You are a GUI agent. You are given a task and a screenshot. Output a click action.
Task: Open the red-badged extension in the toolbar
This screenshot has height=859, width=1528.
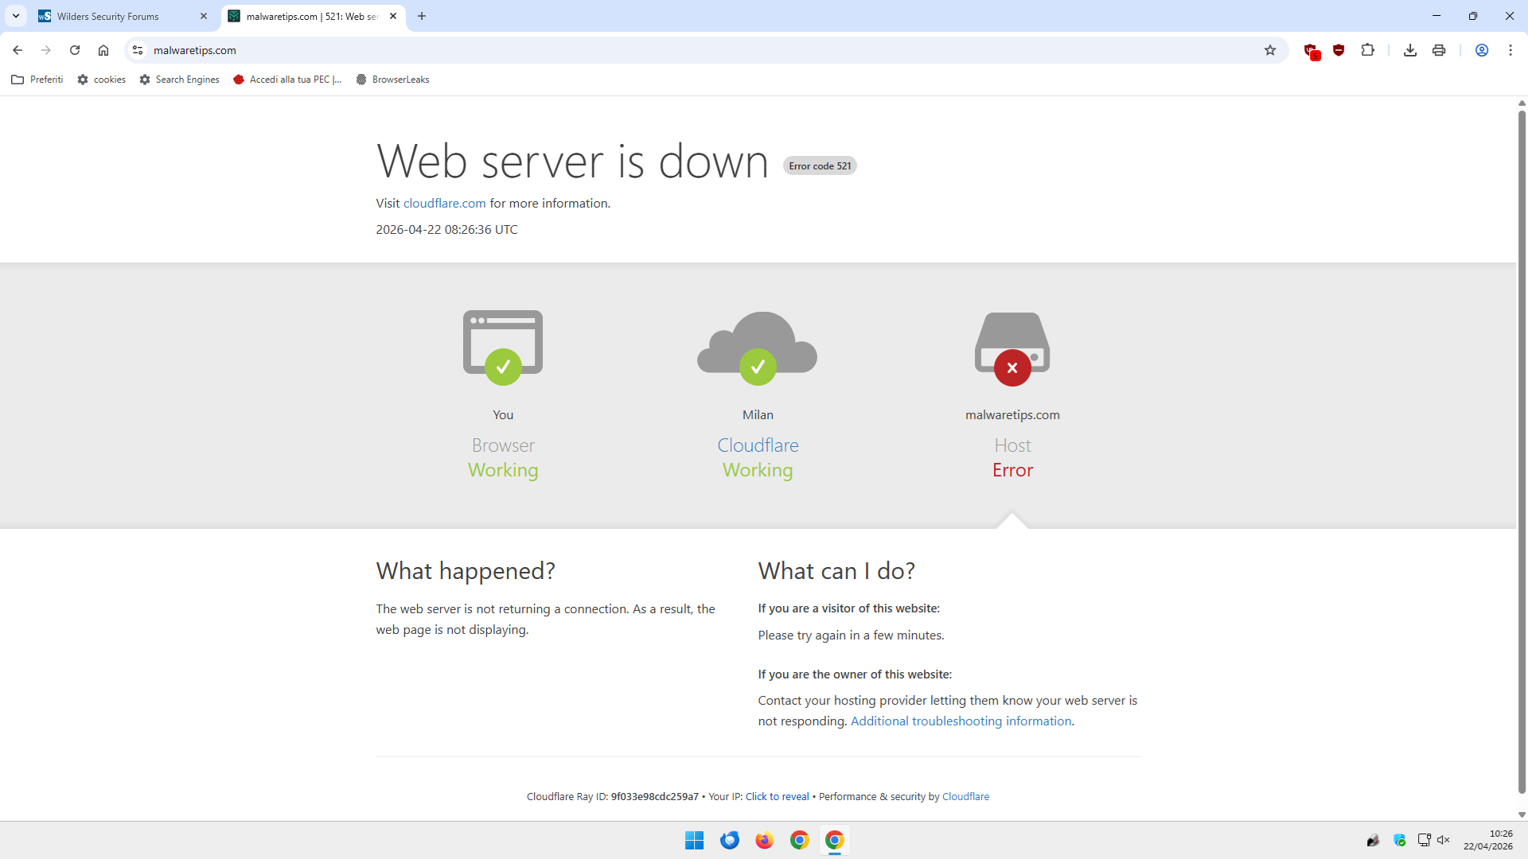pyautogui.click(x=1312, y=51)
